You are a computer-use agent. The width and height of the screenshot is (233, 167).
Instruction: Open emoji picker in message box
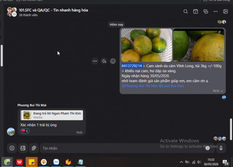[208, 148]
